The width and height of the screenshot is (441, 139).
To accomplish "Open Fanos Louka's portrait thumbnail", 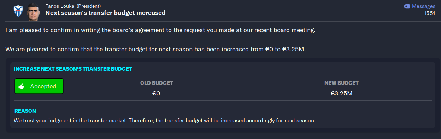I will [33, 12].
